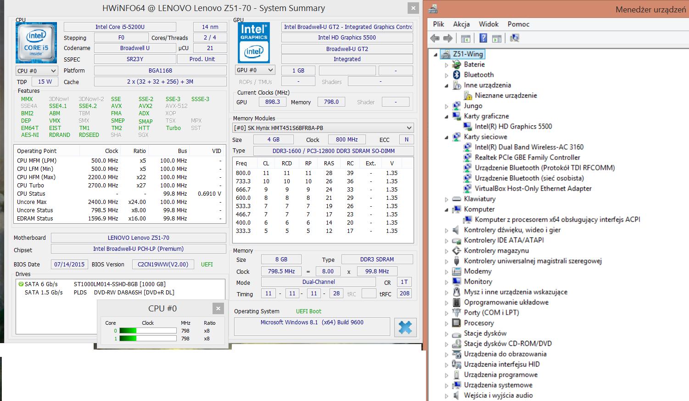Close the HWiNFO64 System Summary window
The height and width of the screenshot is (401, 689).
413,8
